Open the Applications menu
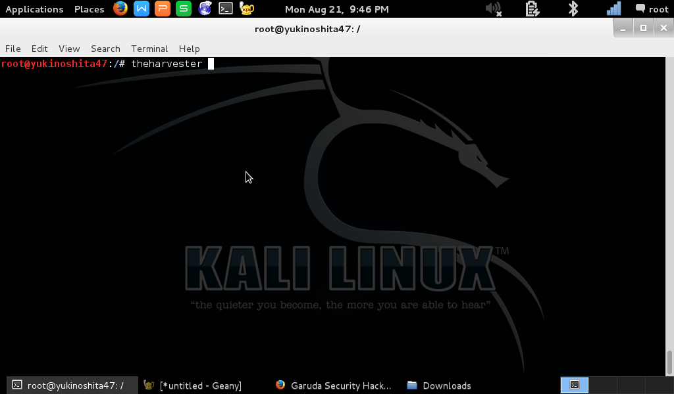The image size is (674, 394). tap(34, 9)
